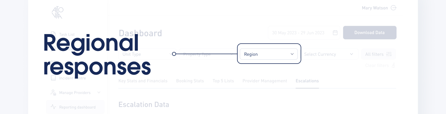The width and height of the screenshot is (446, 114).
Task: Switch to the Booking Stats tab
Action: (x=190, y=81)
